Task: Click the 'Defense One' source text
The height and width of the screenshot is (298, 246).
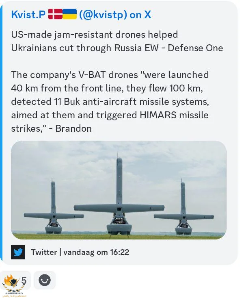Action: (195, 48)
